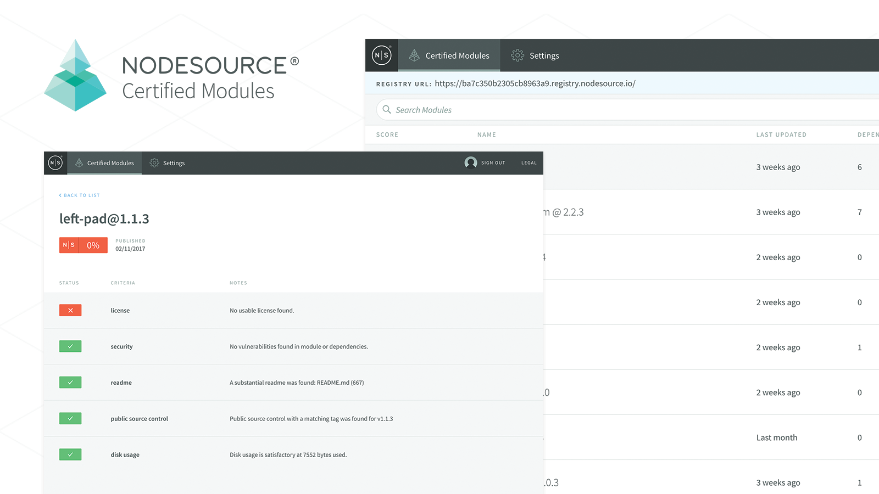The height and width of the screenshot is (494, 879).
Task: Click into the Search Modules field
Action: [627, 110]
